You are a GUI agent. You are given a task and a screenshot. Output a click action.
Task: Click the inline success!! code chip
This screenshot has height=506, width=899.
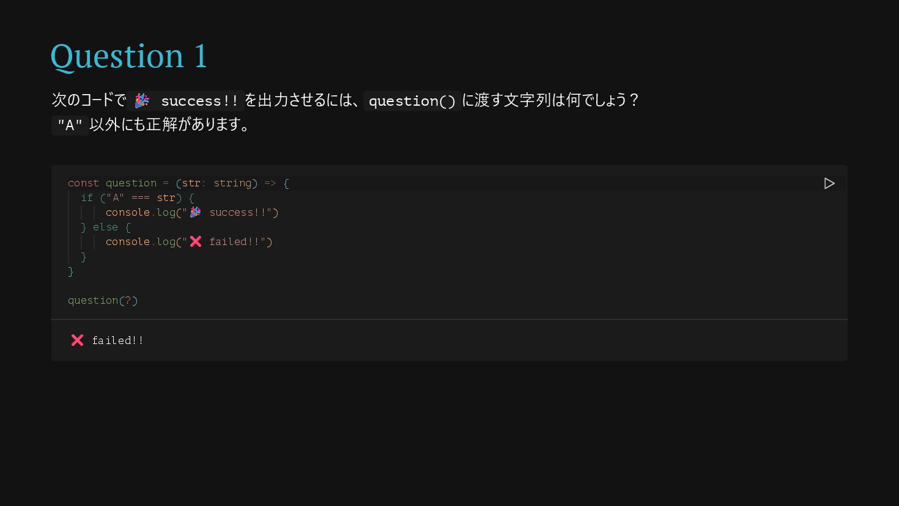coord(199,101)
